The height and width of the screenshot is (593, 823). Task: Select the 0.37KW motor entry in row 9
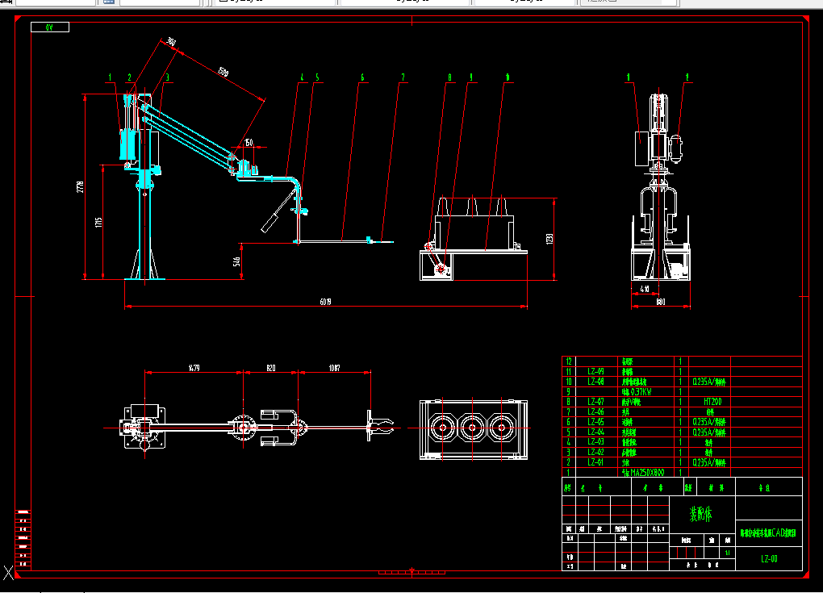pos(637,392)
